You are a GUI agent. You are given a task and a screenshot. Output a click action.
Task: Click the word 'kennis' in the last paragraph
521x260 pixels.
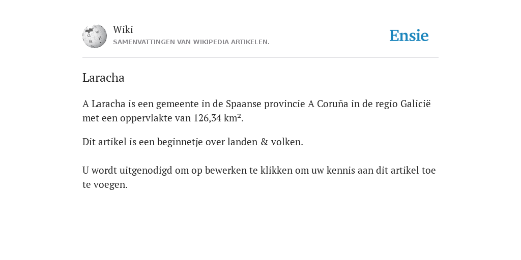(340, 170)
